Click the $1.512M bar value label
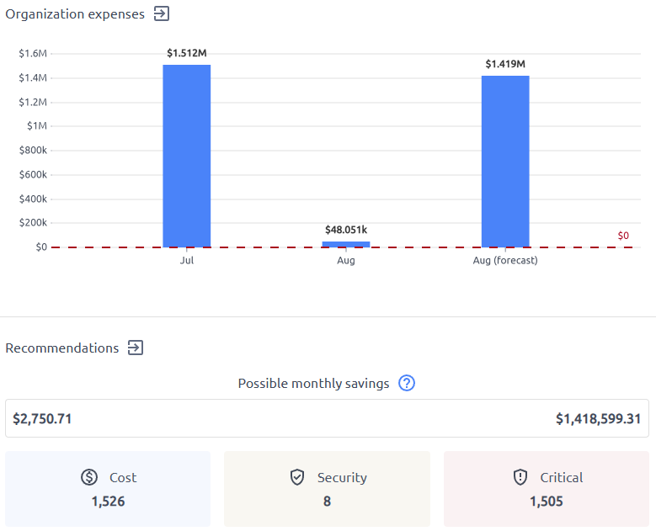The image size is (656, 531). pyautogui.click(x=187, y=53)
